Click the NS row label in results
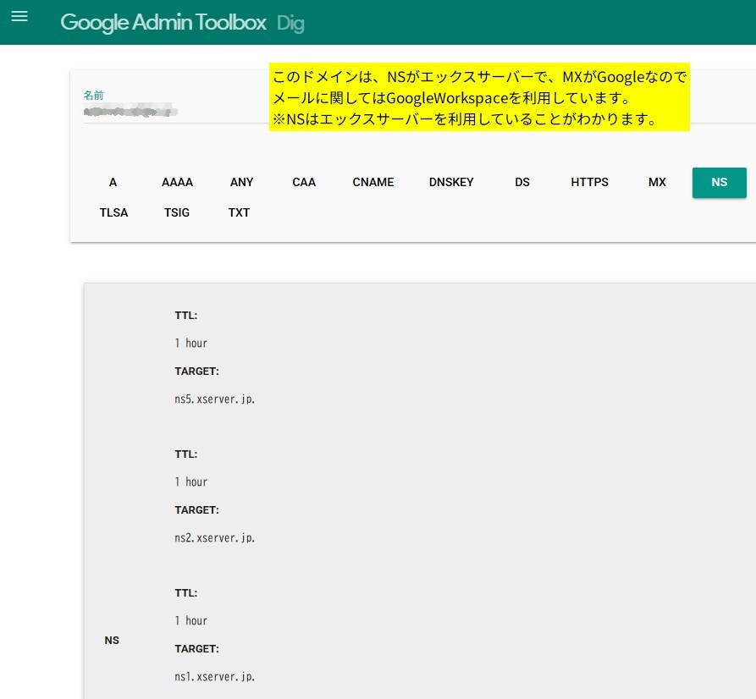The image size is (756, 699). (112, 641)
